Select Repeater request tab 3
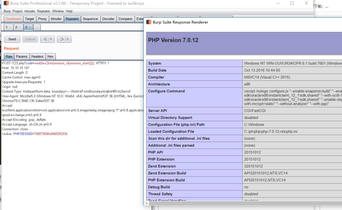342x210 pixels. (x=26, y=27)
